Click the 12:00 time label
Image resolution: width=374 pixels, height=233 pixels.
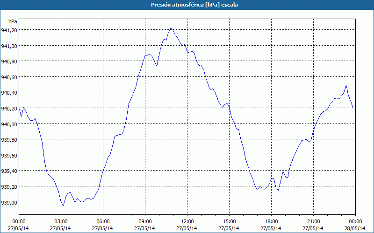(187, 222)
